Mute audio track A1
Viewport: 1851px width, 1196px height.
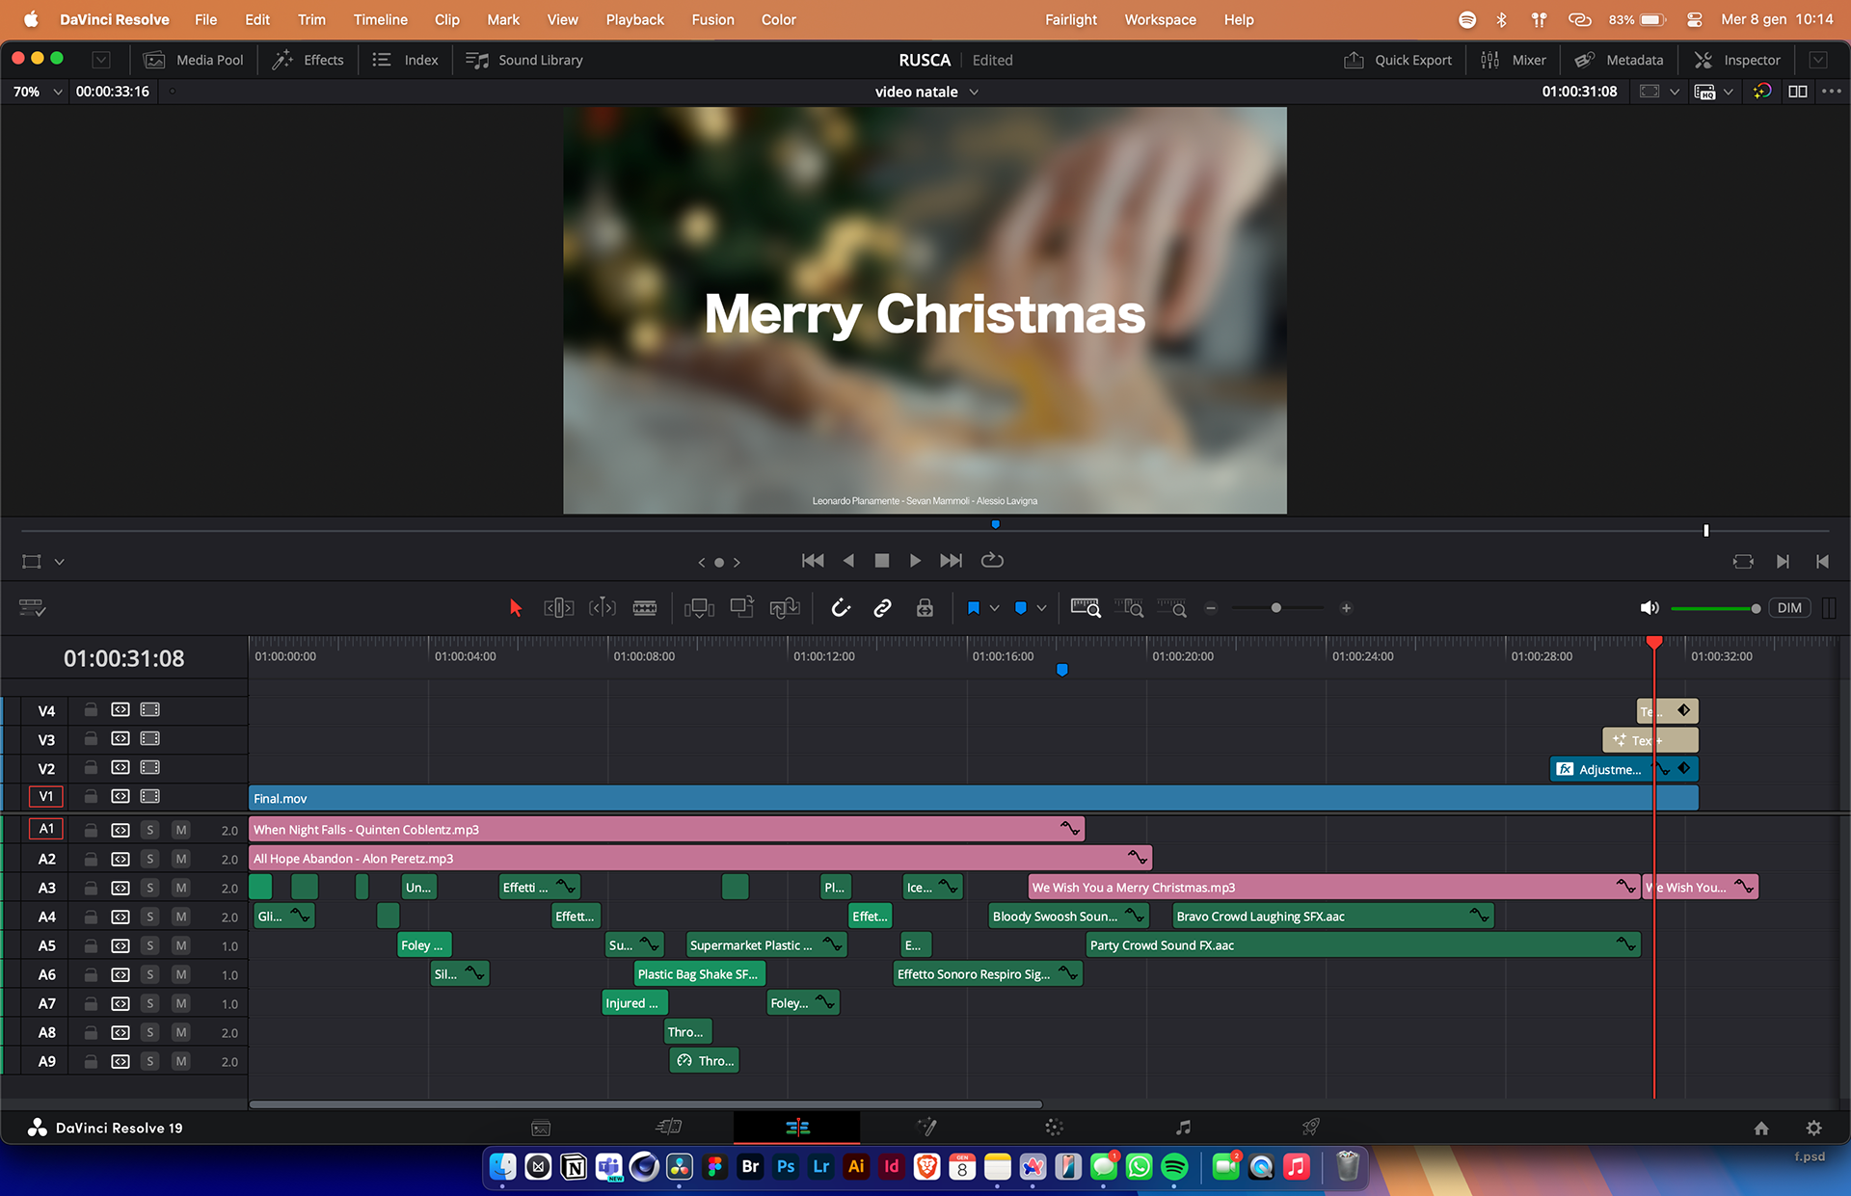[180, 830]
